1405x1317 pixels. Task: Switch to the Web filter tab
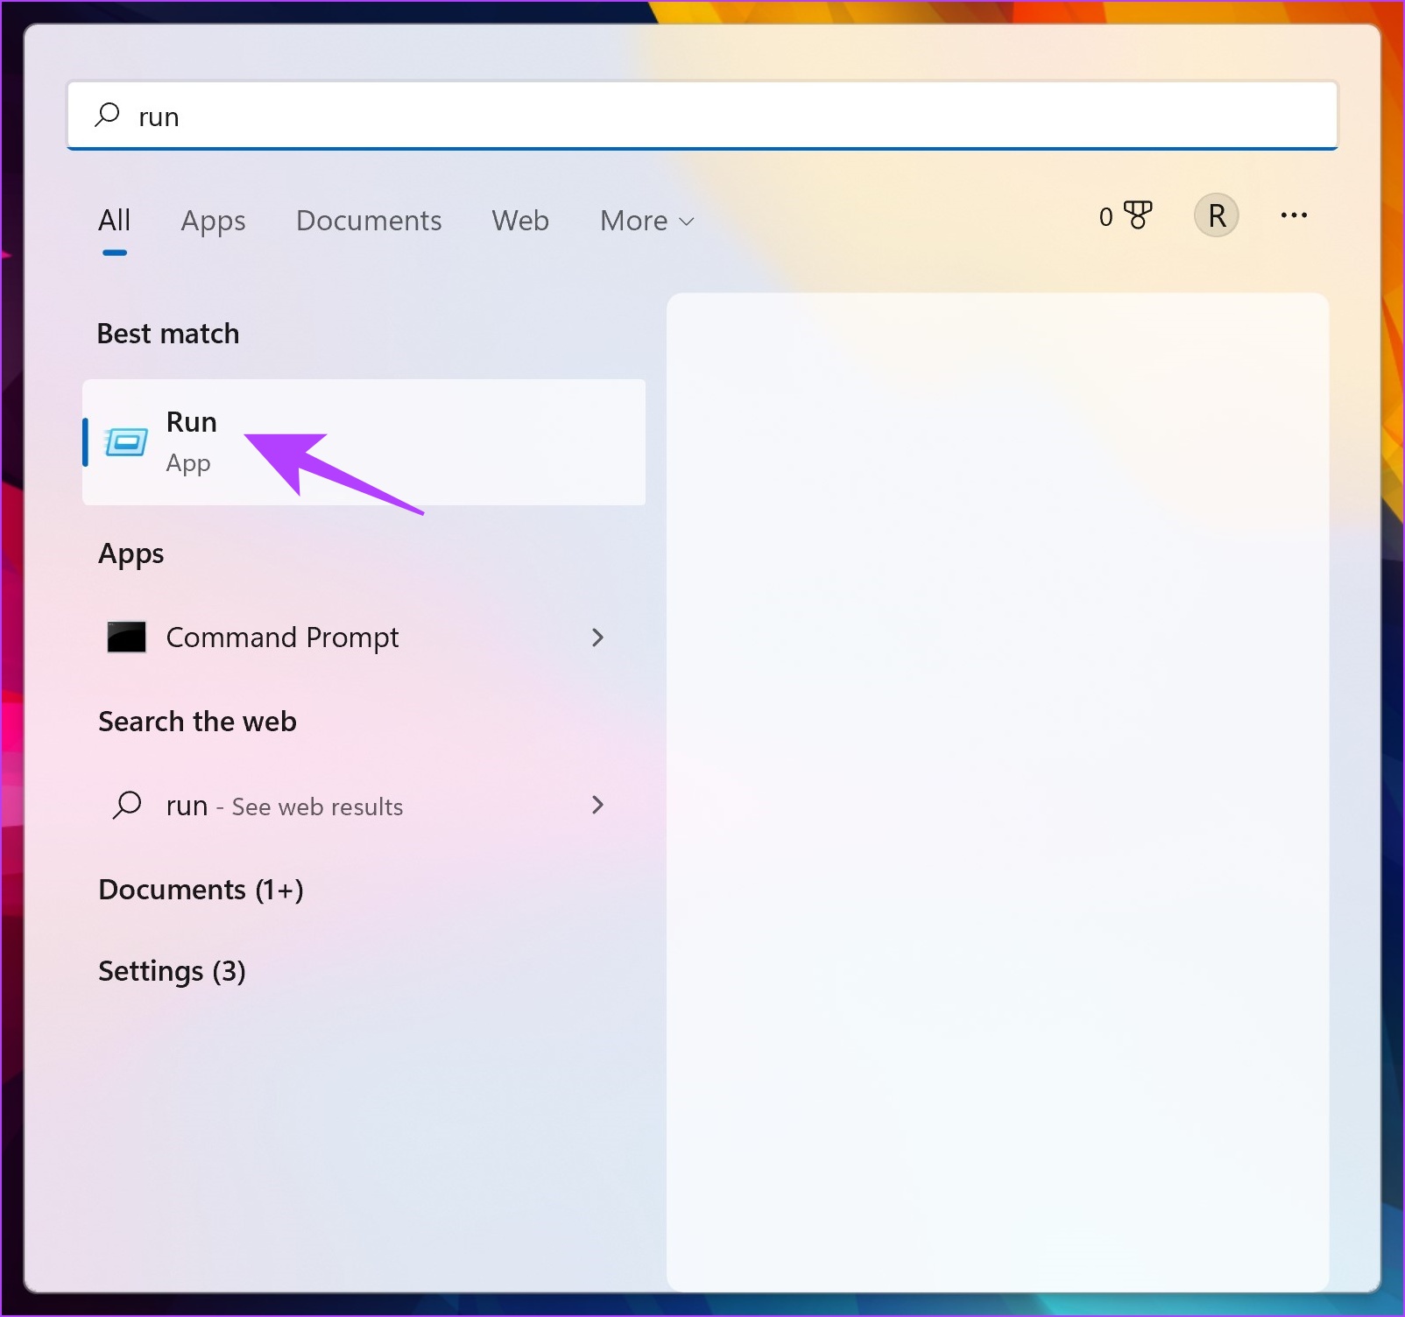point(519,222)
